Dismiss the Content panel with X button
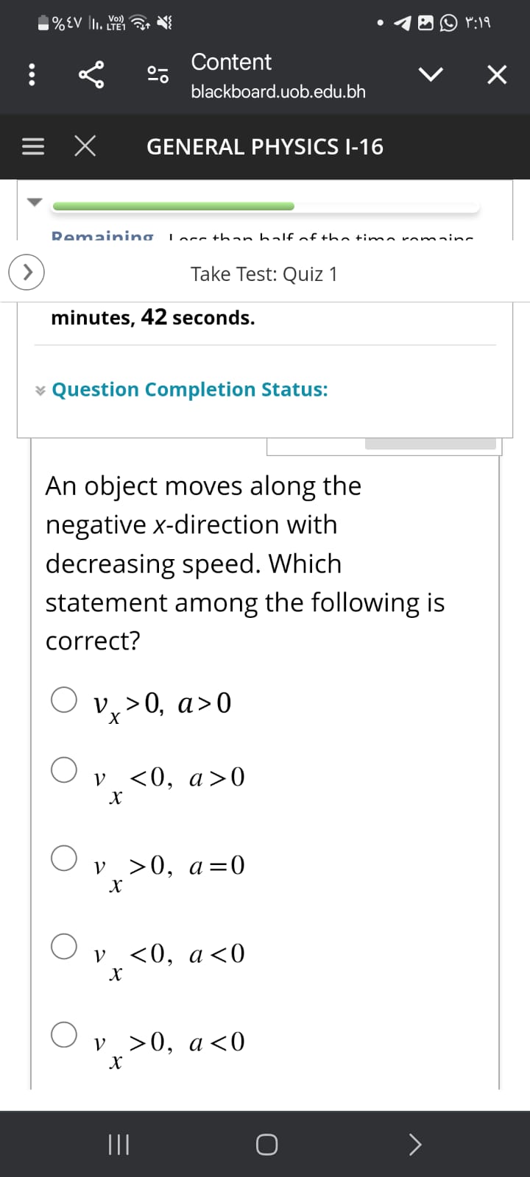 497,74
